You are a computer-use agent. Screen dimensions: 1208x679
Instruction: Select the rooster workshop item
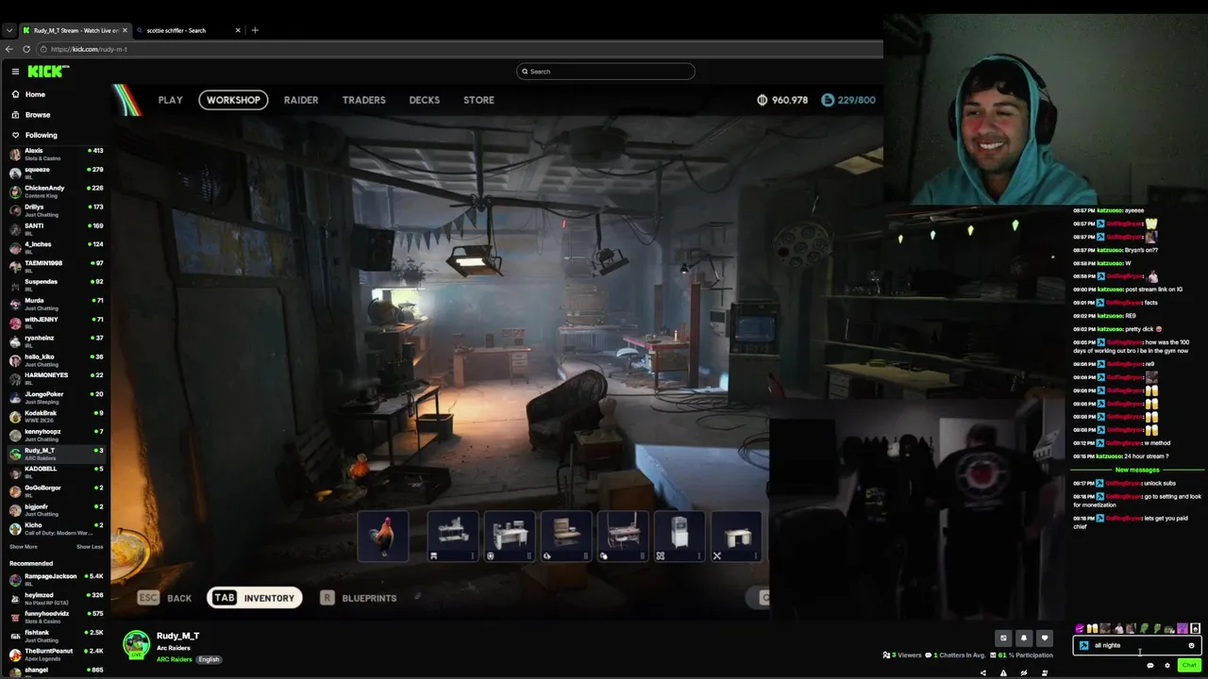click(x=383, y=536)
